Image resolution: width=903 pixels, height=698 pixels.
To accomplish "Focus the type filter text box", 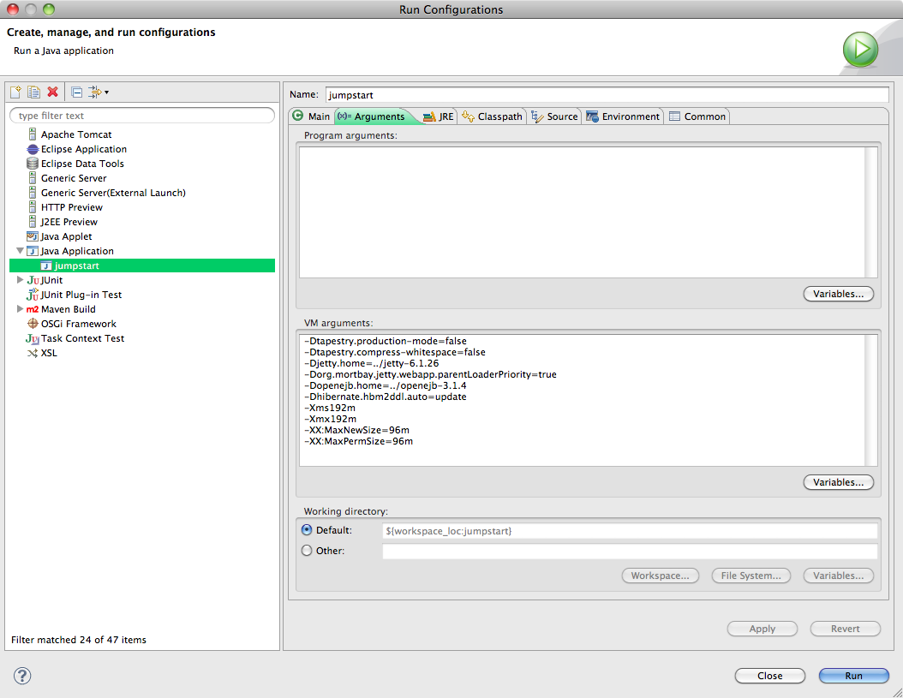I will 142,115.
